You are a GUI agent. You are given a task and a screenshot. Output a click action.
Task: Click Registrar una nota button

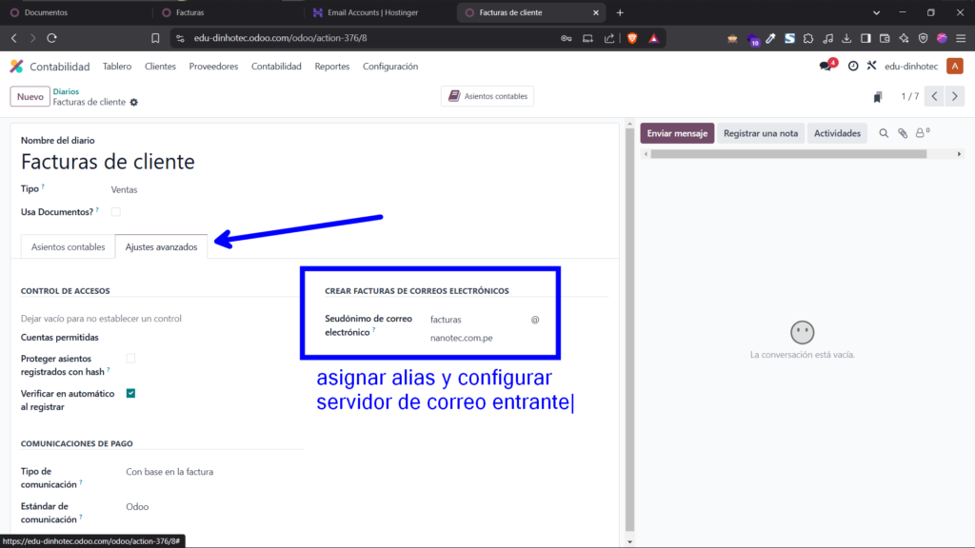[761, 133]
